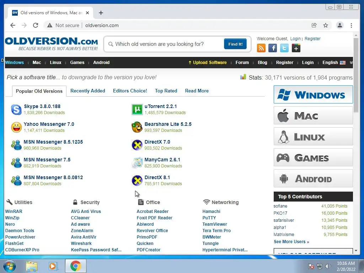
Task: Click the Action Center flag tray icon
Action: coord(311,266)
